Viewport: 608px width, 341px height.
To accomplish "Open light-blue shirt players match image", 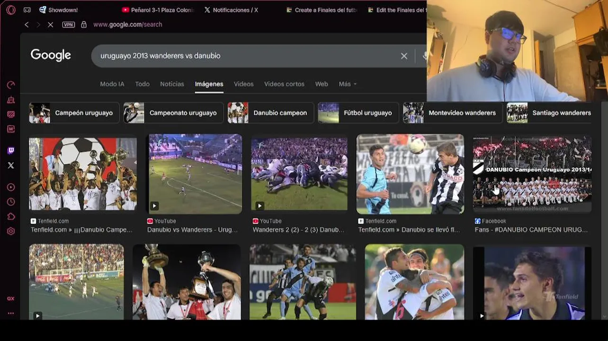I will coord(303,282).
